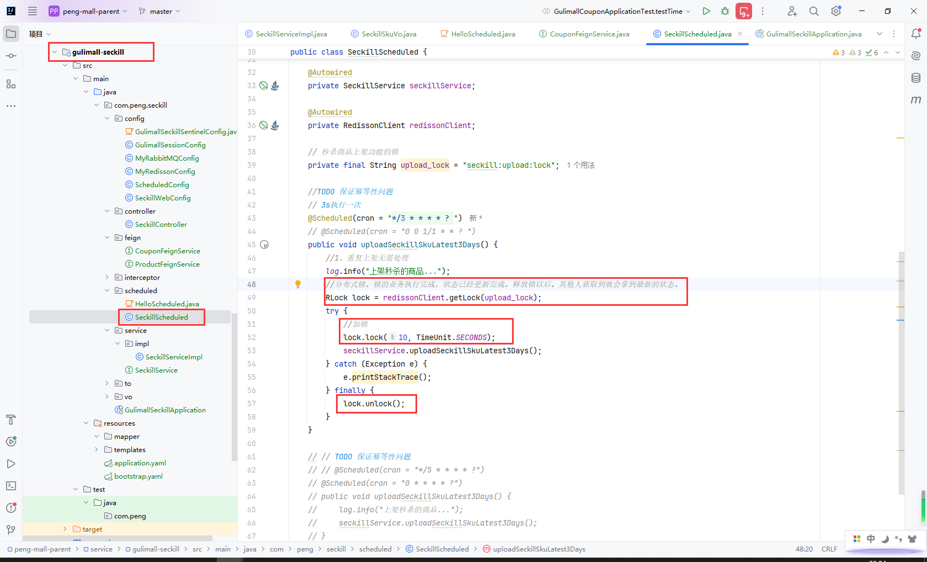Open the Commit tool window

coord(11,56)
